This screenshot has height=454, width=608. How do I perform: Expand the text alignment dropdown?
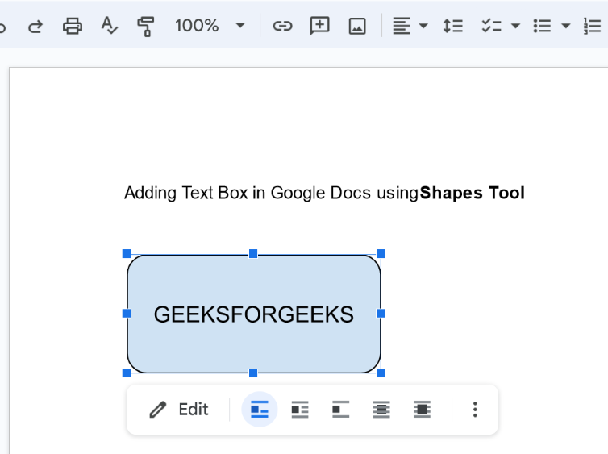coord(424,26)
